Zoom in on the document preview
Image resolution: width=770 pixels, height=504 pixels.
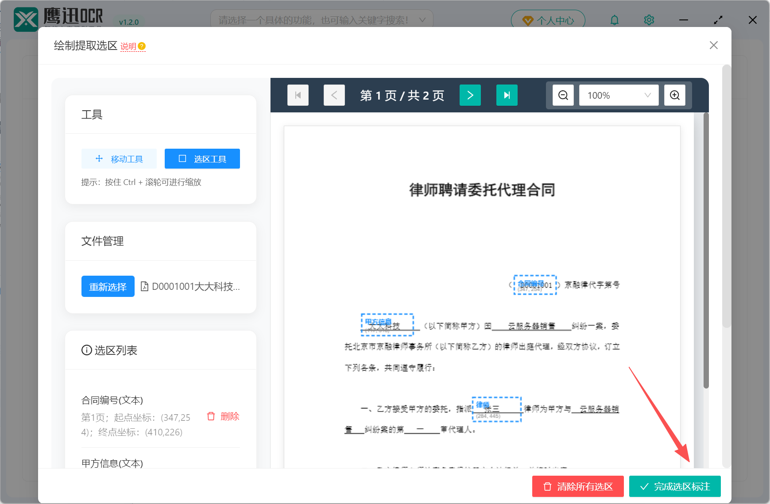tap(674, 95)
